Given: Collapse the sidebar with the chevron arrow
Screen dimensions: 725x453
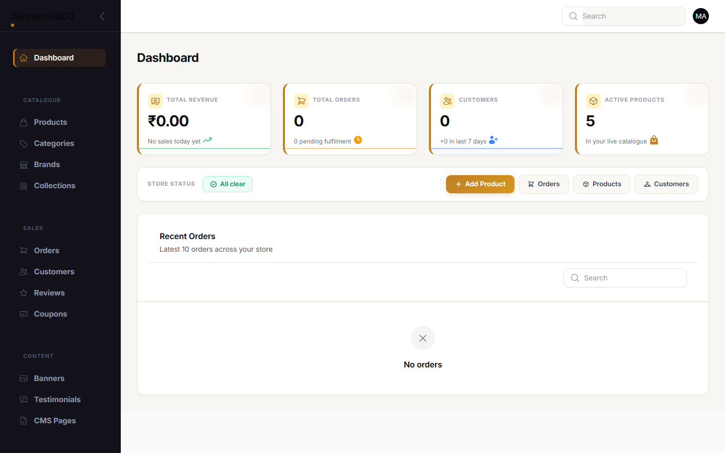Looking at the screenshot, I should (102, 16).
